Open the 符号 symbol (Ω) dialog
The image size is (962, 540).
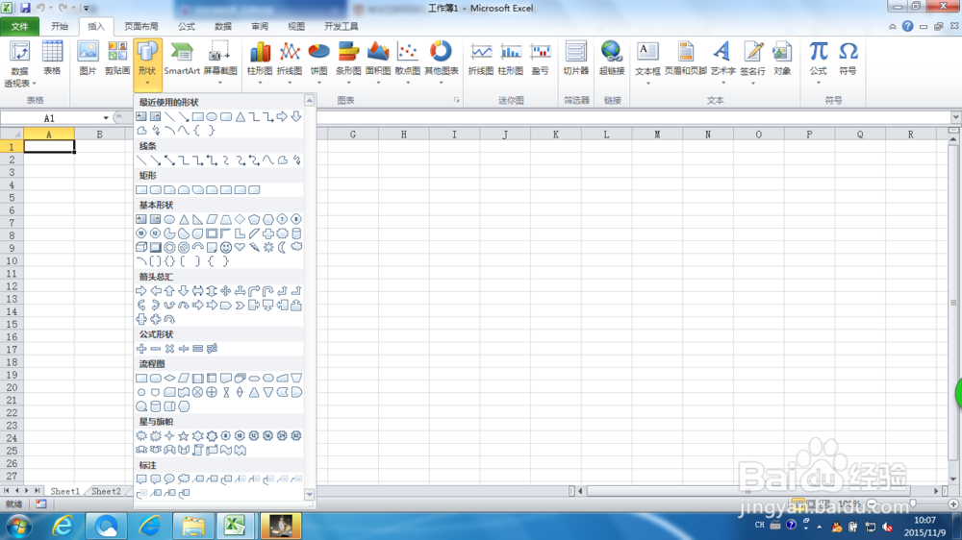click(x=848, y=59)
